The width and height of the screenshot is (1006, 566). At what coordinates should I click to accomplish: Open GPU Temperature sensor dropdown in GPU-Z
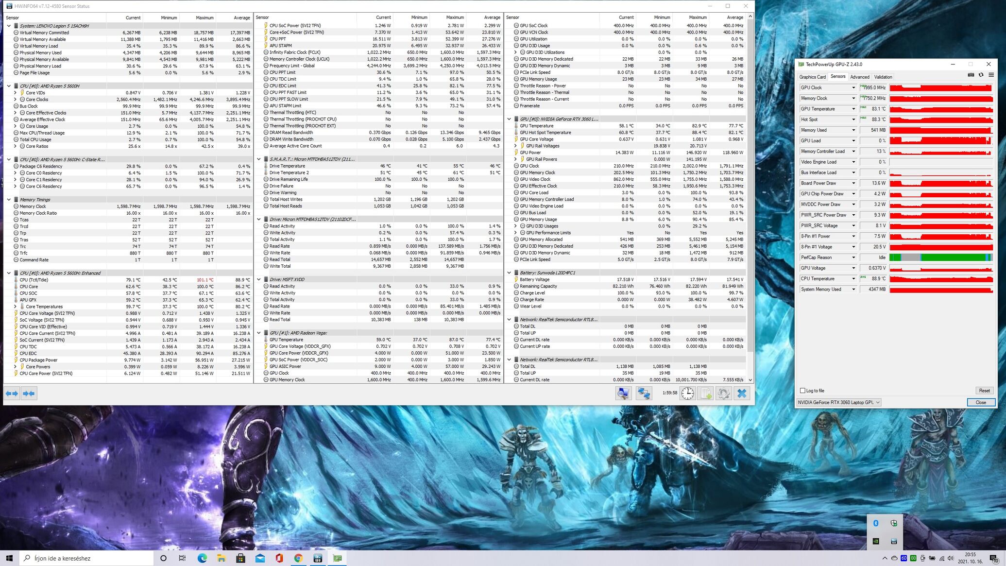[x=853, y=109]
